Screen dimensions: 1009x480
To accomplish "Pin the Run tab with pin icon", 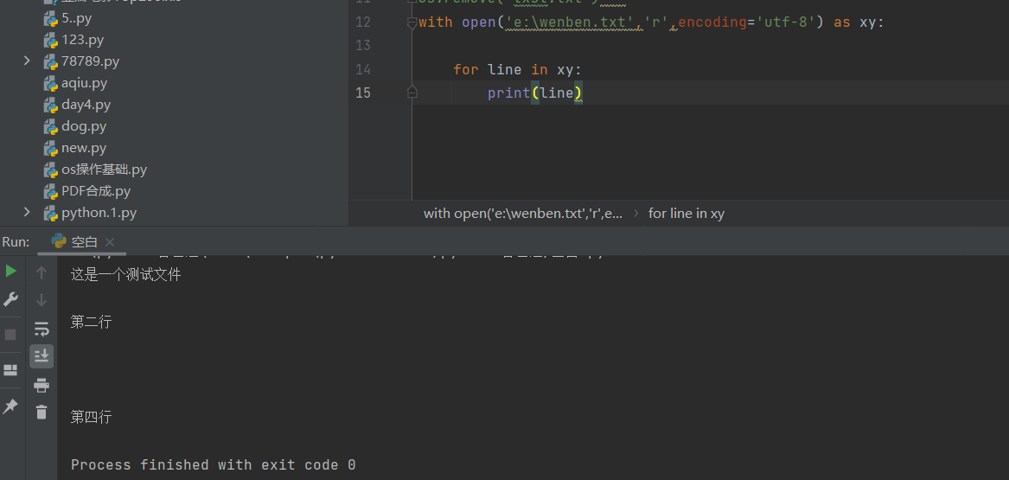I will pos(10,406).
